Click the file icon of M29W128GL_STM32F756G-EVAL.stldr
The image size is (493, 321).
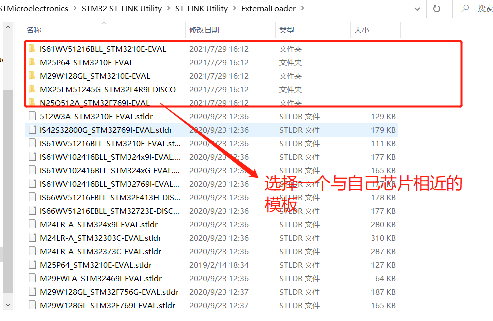tap(32, 292)
